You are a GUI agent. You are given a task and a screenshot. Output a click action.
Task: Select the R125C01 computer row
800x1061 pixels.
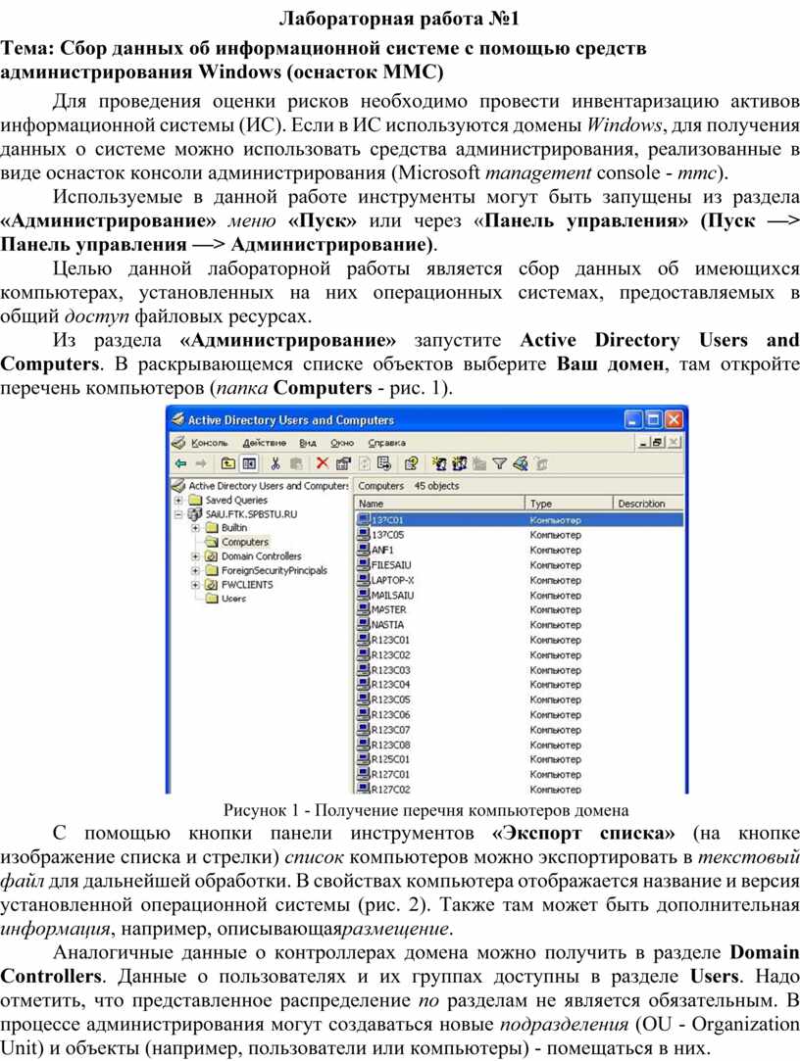(519, 759)
